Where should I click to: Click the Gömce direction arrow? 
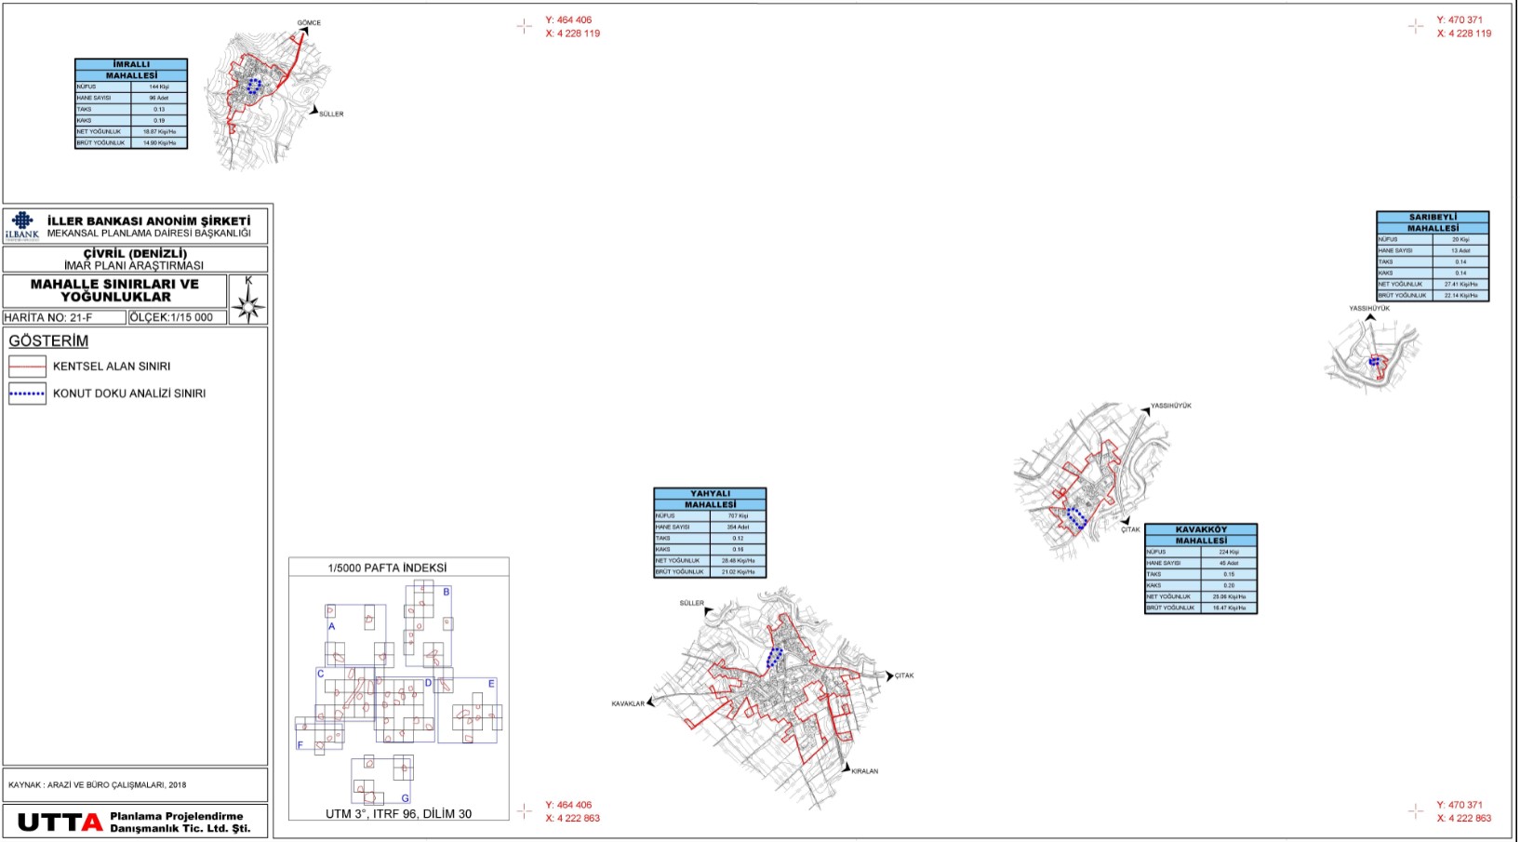(302, 32)
